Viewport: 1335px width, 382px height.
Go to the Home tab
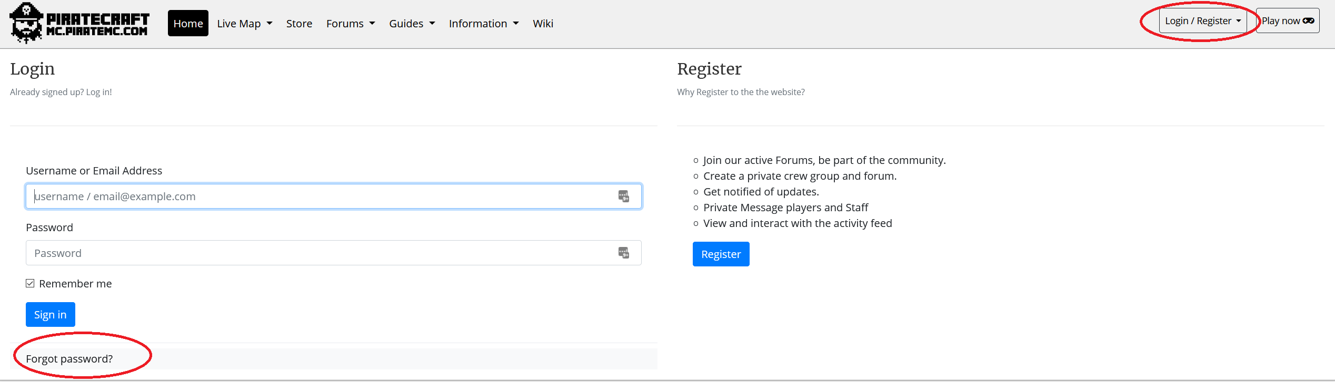(188, 24)
